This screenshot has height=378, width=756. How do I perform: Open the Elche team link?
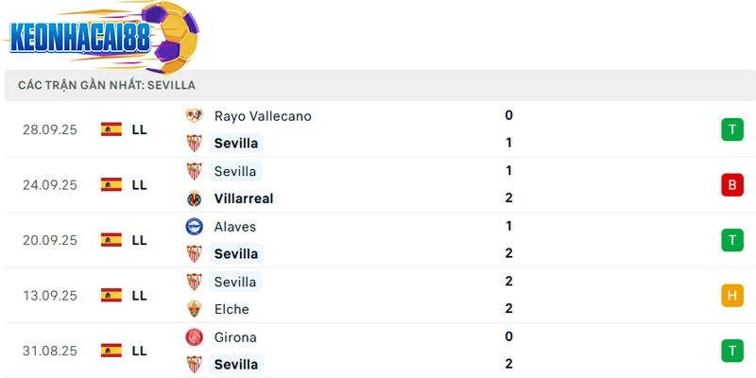(x=232, y=309)
